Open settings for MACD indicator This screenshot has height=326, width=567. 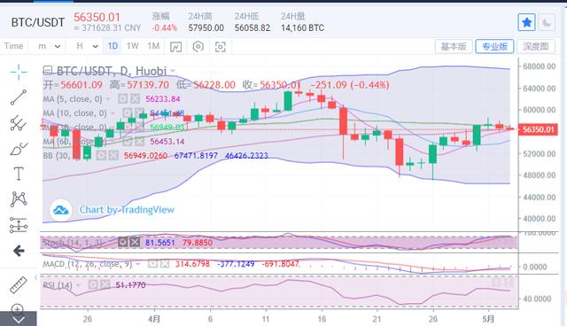(x=152, y=264)
